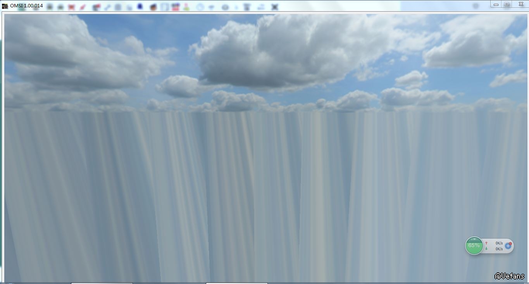The image size is (529, 284).
Task: Close the OMSI 1.00.014 window
Action: (x=520, y=4)
